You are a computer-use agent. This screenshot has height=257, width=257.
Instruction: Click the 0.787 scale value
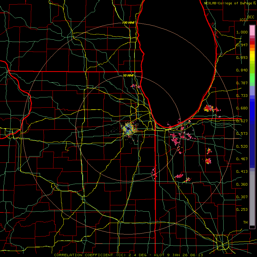click(242, 83)
